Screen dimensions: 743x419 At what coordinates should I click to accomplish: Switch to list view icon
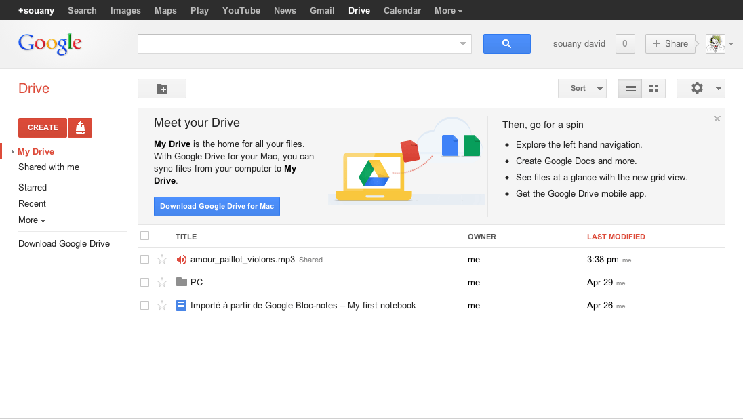630,89
